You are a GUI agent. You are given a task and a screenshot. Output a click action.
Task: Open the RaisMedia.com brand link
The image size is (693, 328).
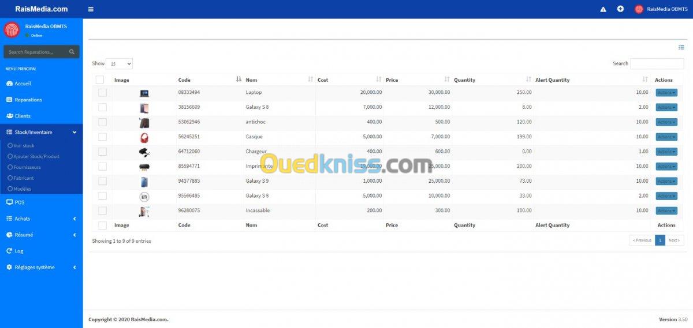[x=41, y=9]
